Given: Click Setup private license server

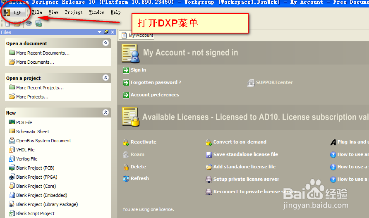Looking at the screenshot, I should tap(246, 179).
